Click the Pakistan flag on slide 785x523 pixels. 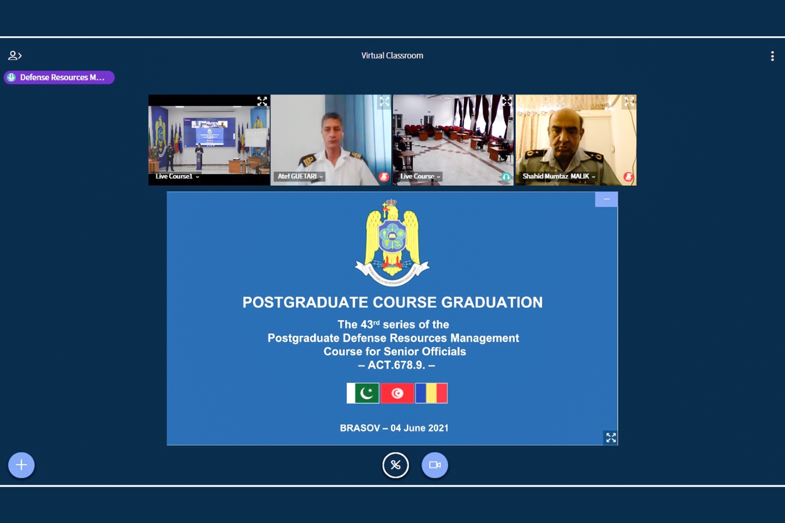[363, 393]
